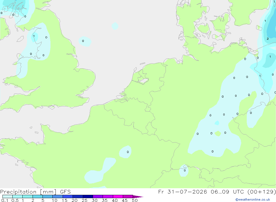The width and height of the screenshot is (276, 202).
Task: Select the 1–2 mm legend swatch
Action: (28, 196)
